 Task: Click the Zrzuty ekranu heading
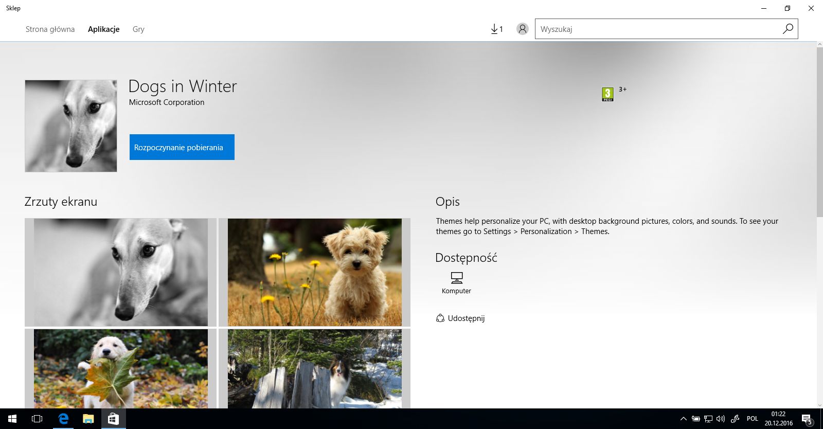click(x=61, y=202)
